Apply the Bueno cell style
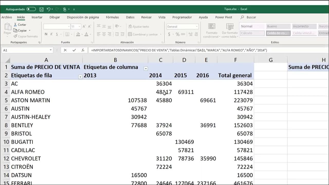The image size is (329, 185). [278, 26]
